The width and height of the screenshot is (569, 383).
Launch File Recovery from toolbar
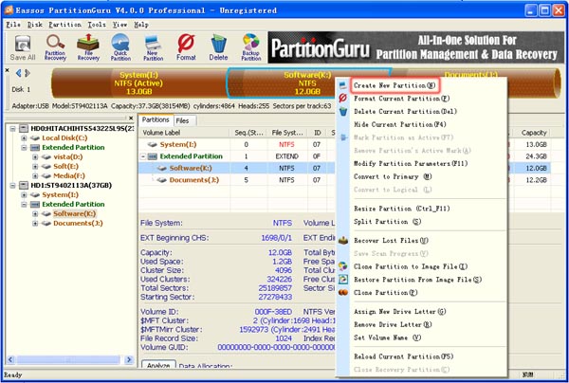(x=88, y=47)
